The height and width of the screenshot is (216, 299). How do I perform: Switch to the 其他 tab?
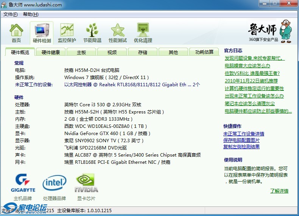tap(173, 52)
